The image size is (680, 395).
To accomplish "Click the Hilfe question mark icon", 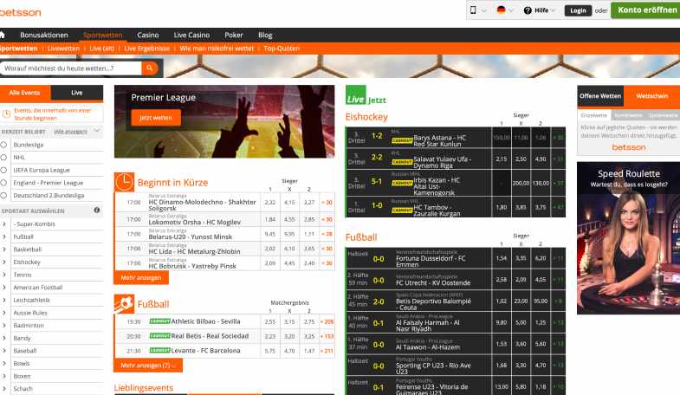I will [x=528, y=10].
